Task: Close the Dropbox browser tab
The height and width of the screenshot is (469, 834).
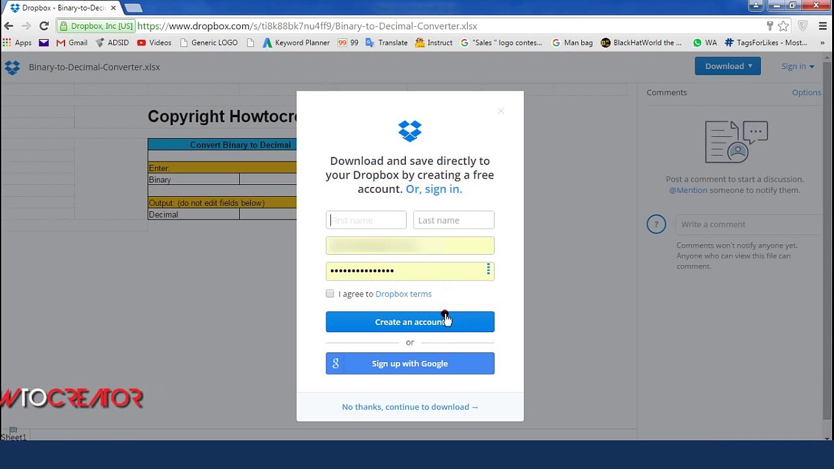Action: coord(113,8)
